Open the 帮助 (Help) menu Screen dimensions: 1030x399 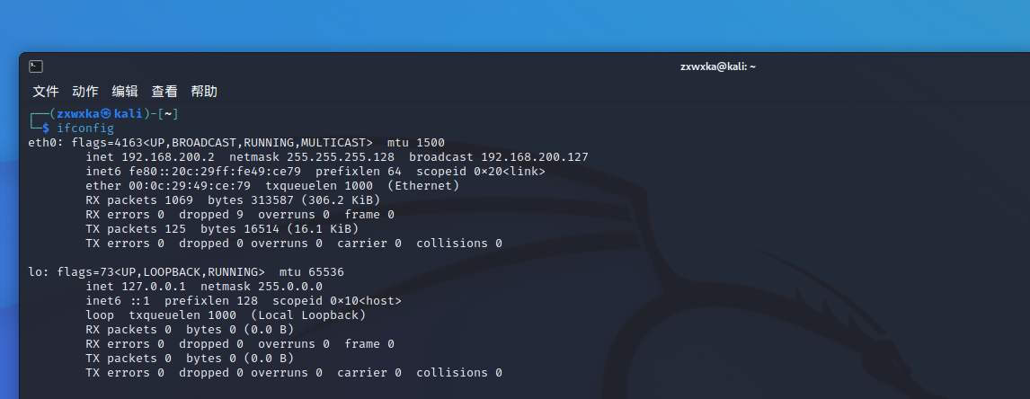point(204,92)
